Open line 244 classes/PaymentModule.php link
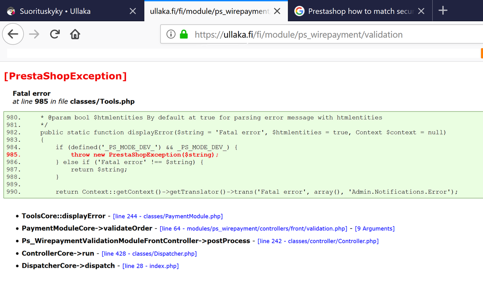This screenshot has height=291, width=483. coord(168,217)
